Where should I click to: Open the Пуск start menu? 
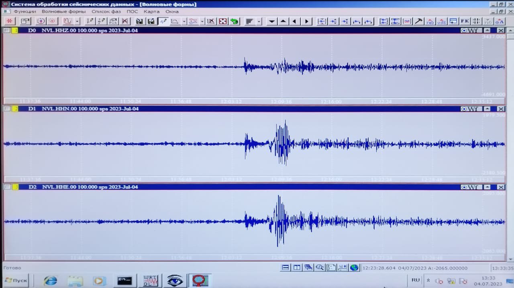click(x=16, y=280)
